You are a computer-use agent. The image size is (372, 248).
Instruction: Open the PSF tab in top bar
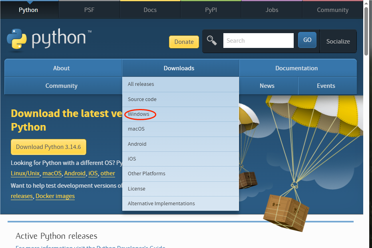pyautogui.click(x=89, y=10)
